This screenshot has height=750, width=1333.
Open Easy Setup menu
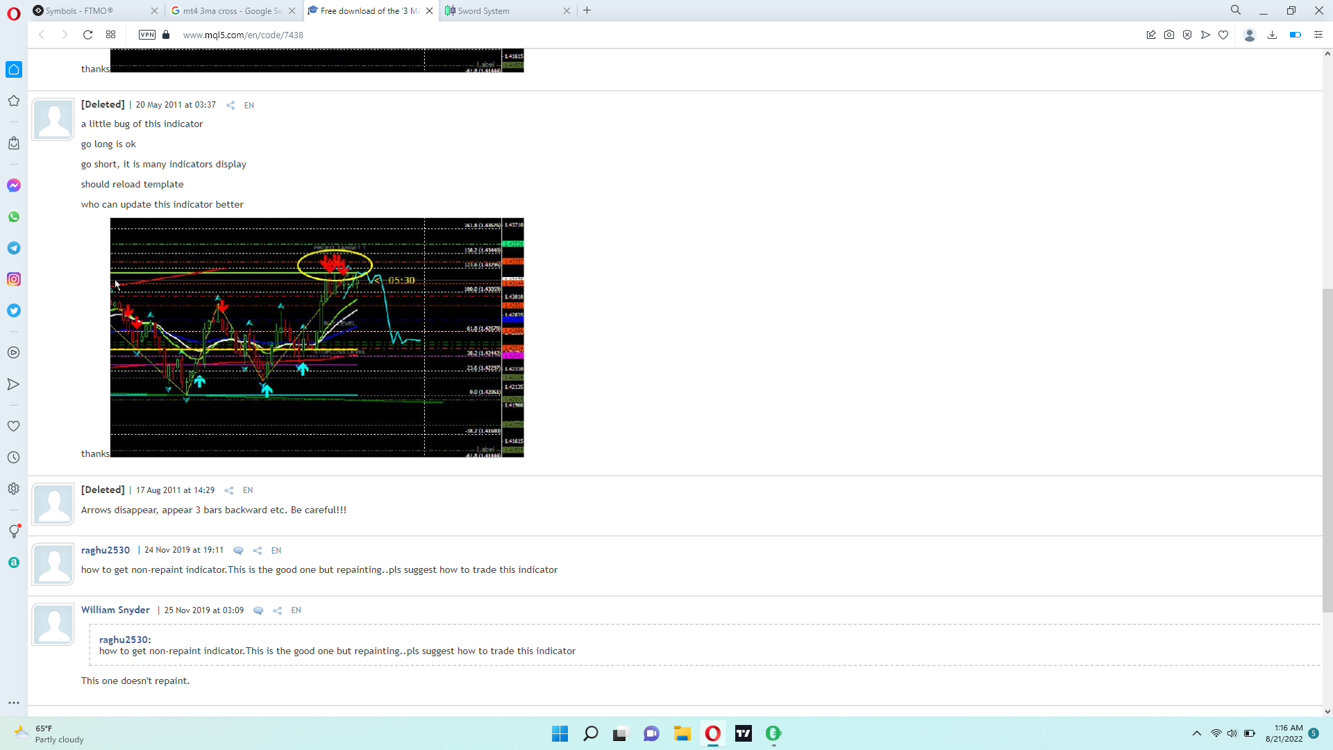(x=1318, y=35)
